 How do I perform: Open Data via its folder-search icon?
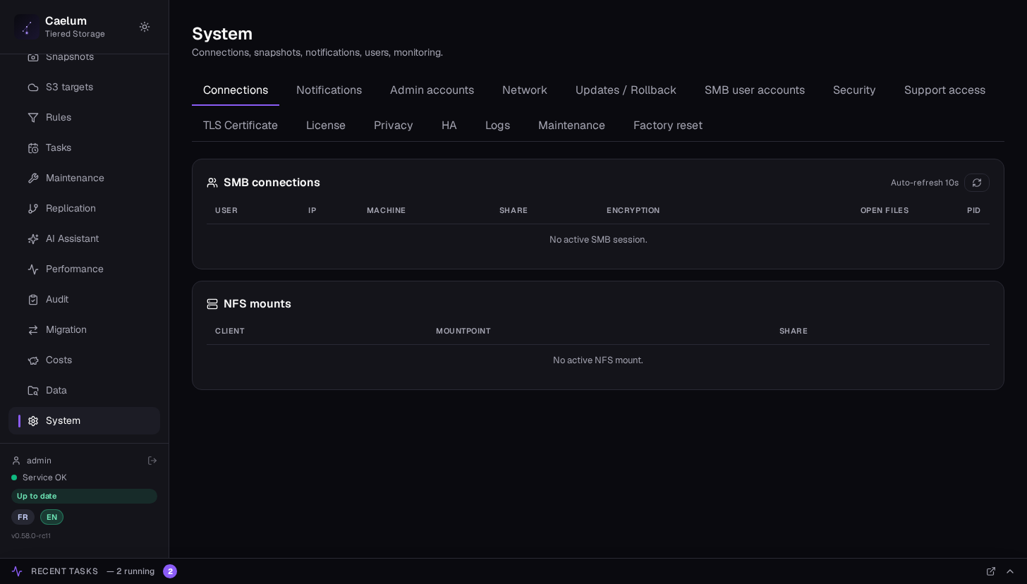coord(33,391)
